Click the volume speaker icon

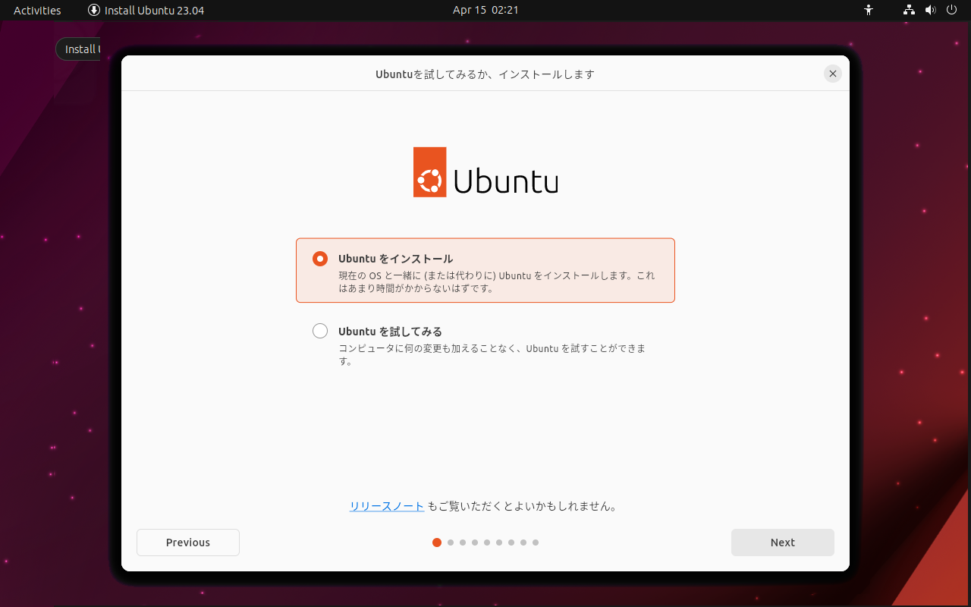pyautogui.click(x=931, y=10)
